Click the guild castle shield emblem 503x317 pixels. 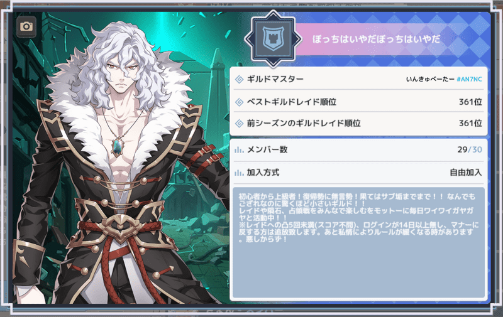(273, 39)
